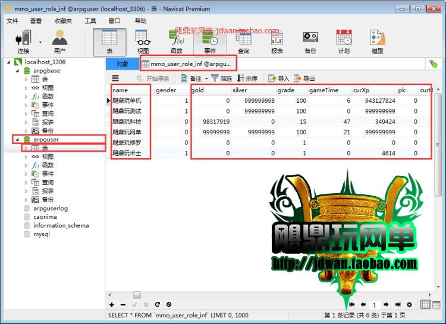Switch to the 对象 (Objects) tab

click(122, 64)
